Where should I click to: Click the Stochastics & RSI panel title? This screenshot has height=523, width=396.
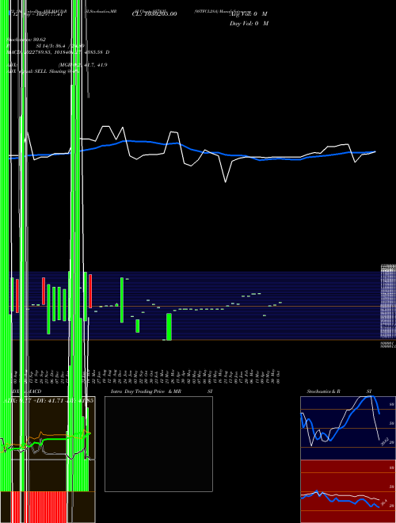pos(339,391)
